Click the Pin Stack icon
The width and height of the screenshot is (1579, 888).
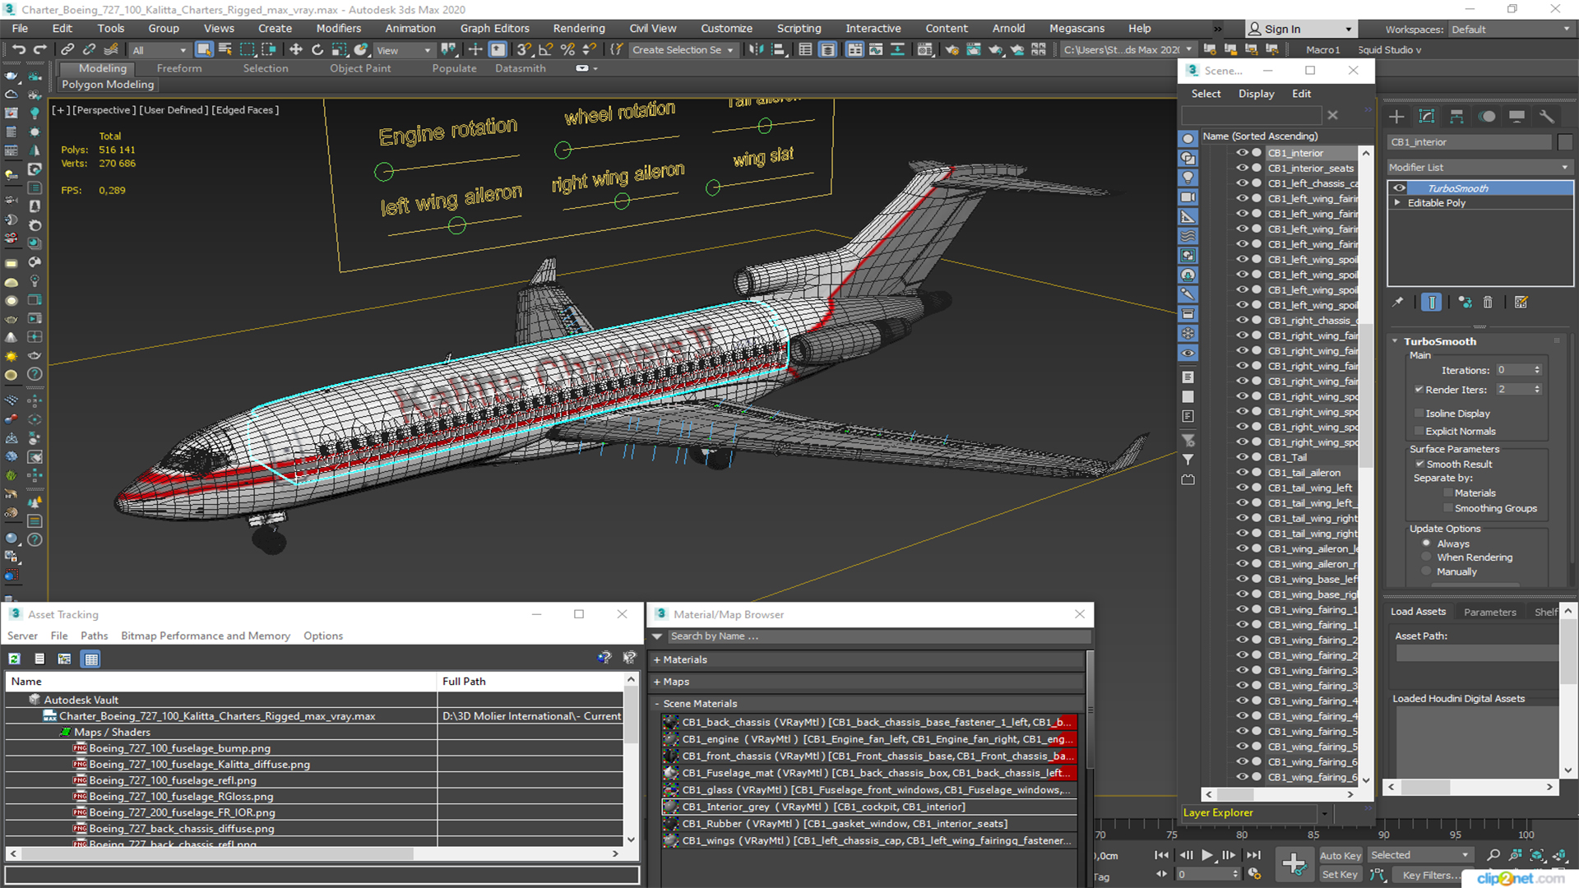click(1398, 303)
